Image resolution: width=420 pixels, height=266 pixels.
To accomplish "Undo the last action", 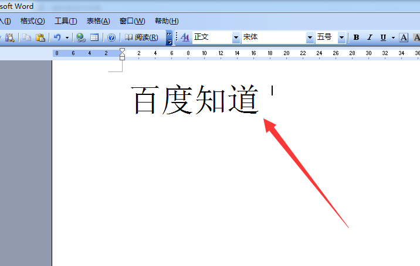I will pyautogui.click(x=57, y=37).
